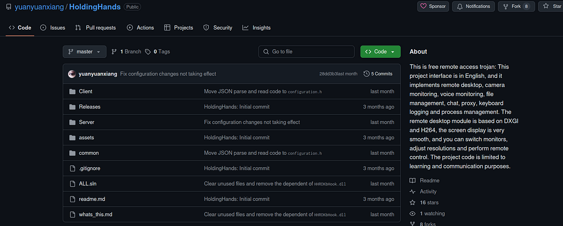The height and width of the screenshot is (226, 563).
Task: Click the whats_this.md file icon
Action: point(72,214)
